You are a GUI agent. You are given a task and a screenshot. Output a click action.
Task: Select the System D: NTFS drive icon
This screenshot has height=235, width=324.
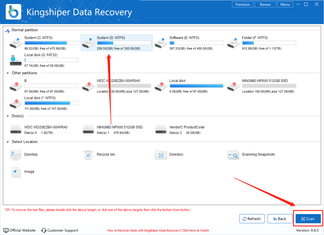point(88,43)
